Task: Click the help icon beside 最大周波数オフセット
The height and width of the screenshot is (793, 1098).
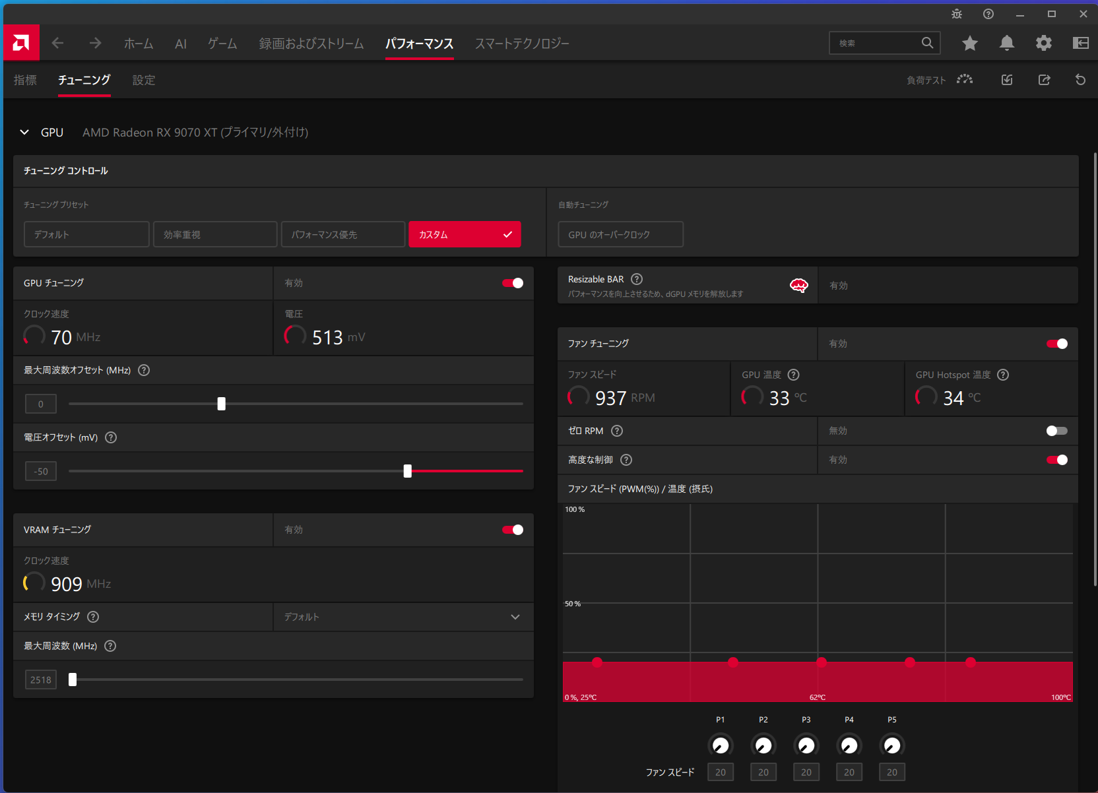Action: point(144,370)
